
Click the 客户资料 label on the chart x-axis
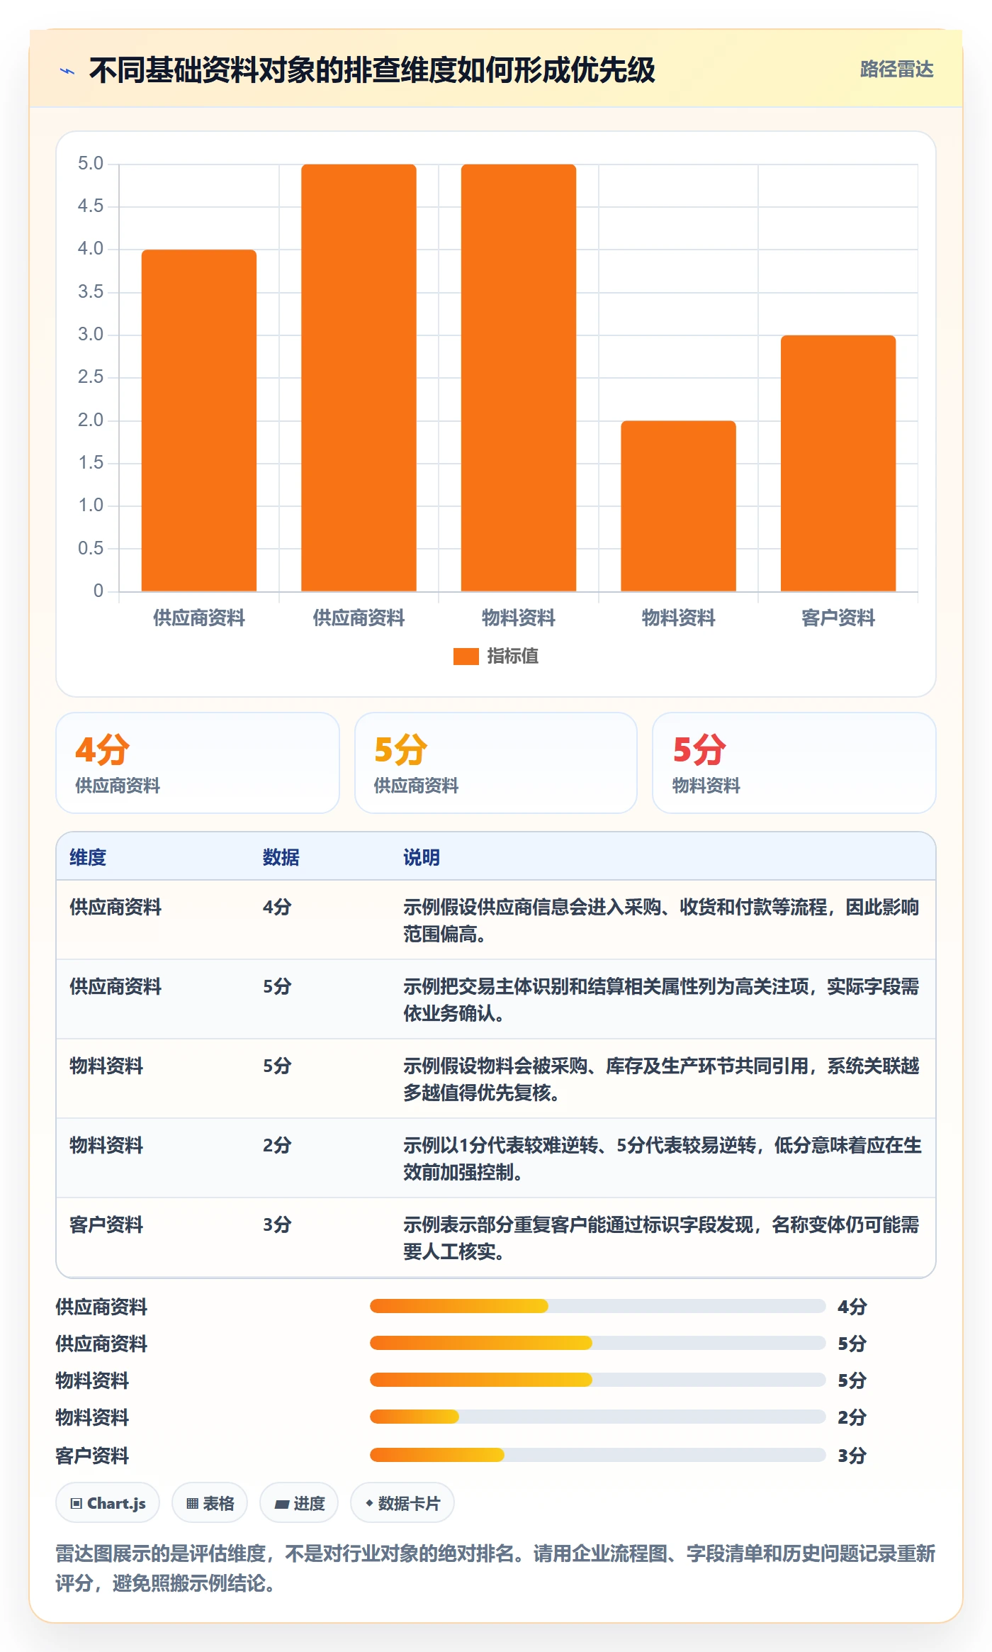tap(838, 618)
